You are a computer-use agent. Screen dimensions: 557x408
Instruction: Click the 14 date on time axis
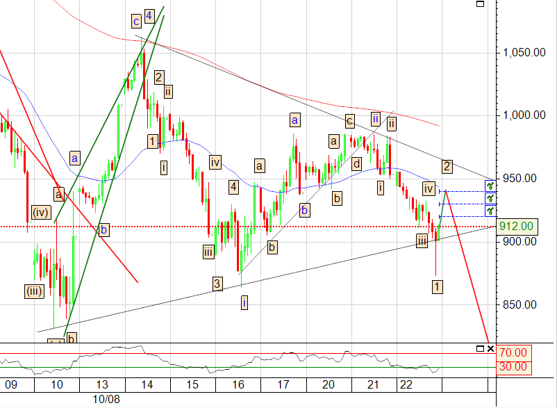(147, 384)
